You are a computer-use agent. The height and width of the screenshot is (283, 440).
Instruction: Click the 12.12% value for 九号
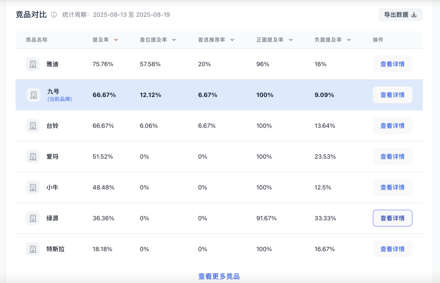click(x=150, y=95)
